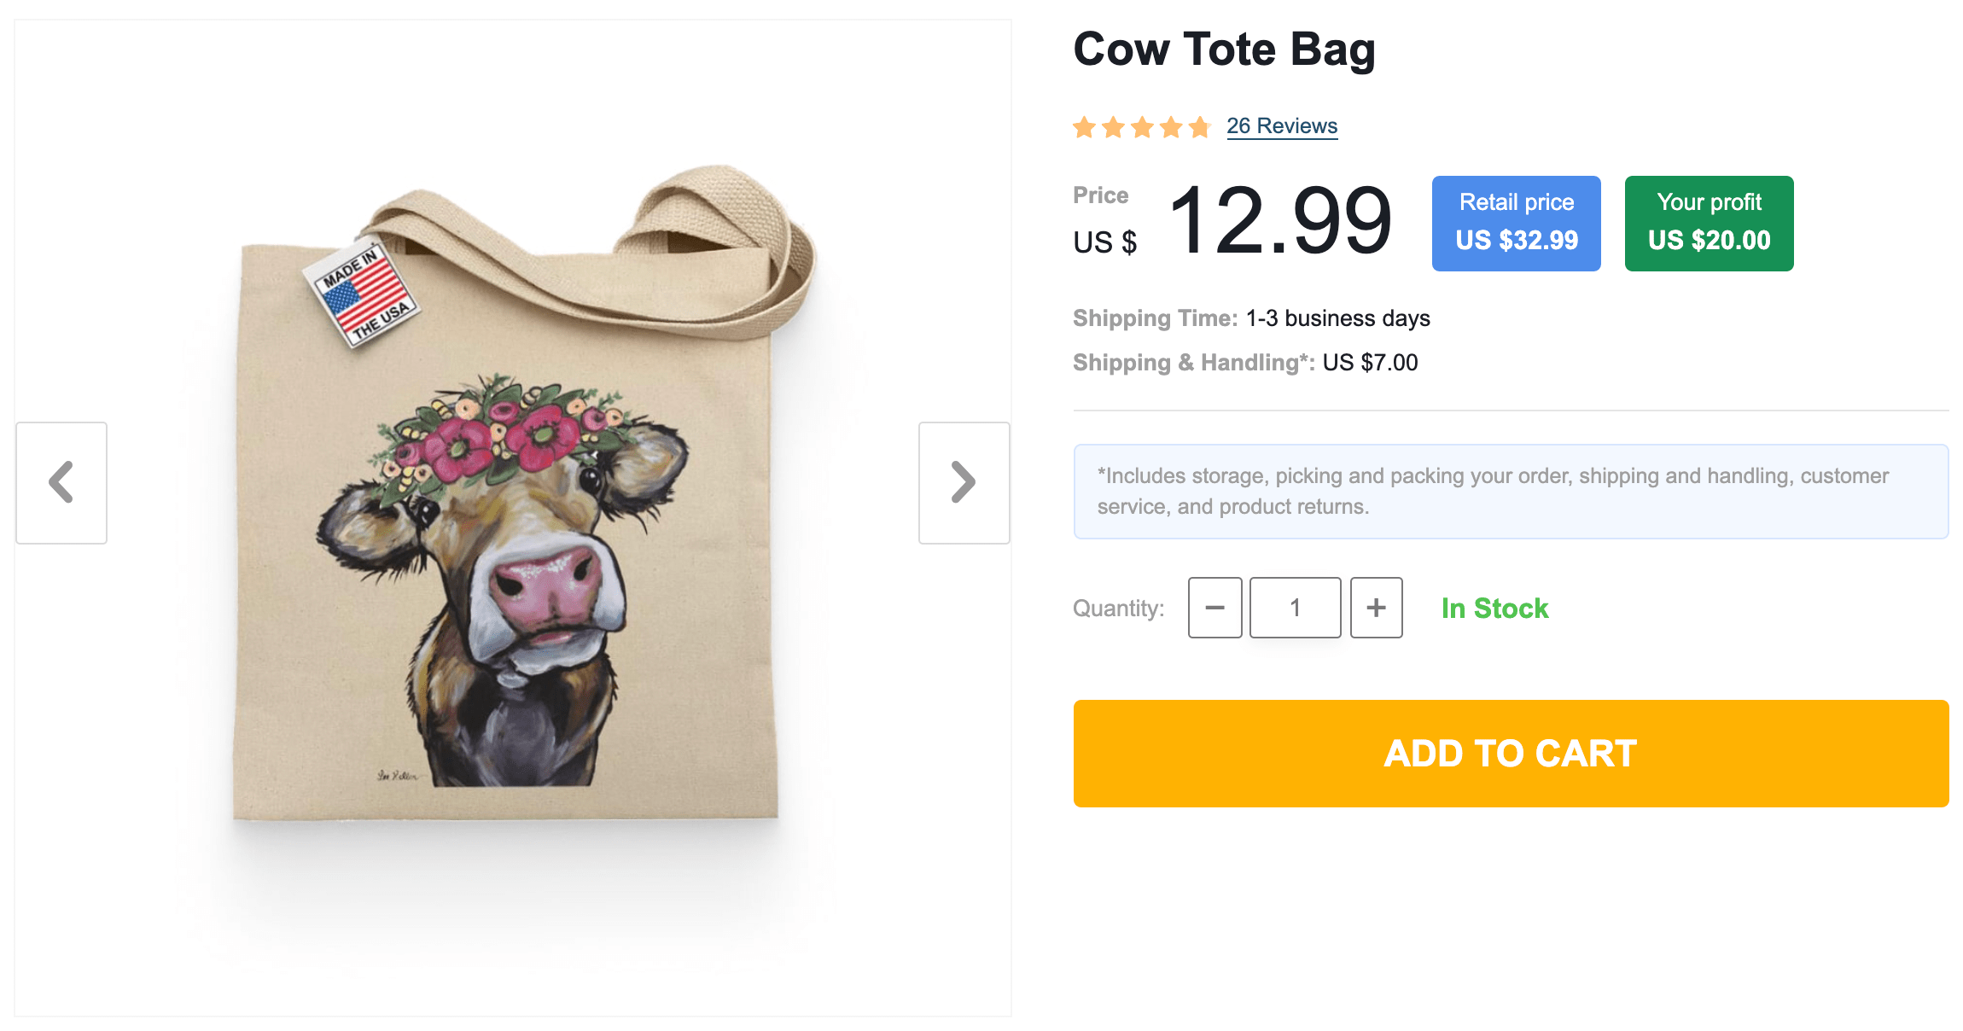Click the storage and handling info note

pyautogui.click(x=1511, y=491)
